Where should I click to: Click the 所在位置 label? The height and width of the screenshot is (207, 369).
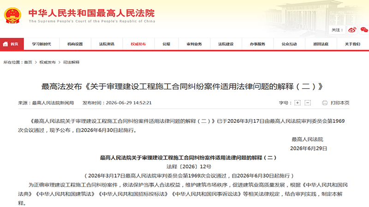(x=13, y=62)
